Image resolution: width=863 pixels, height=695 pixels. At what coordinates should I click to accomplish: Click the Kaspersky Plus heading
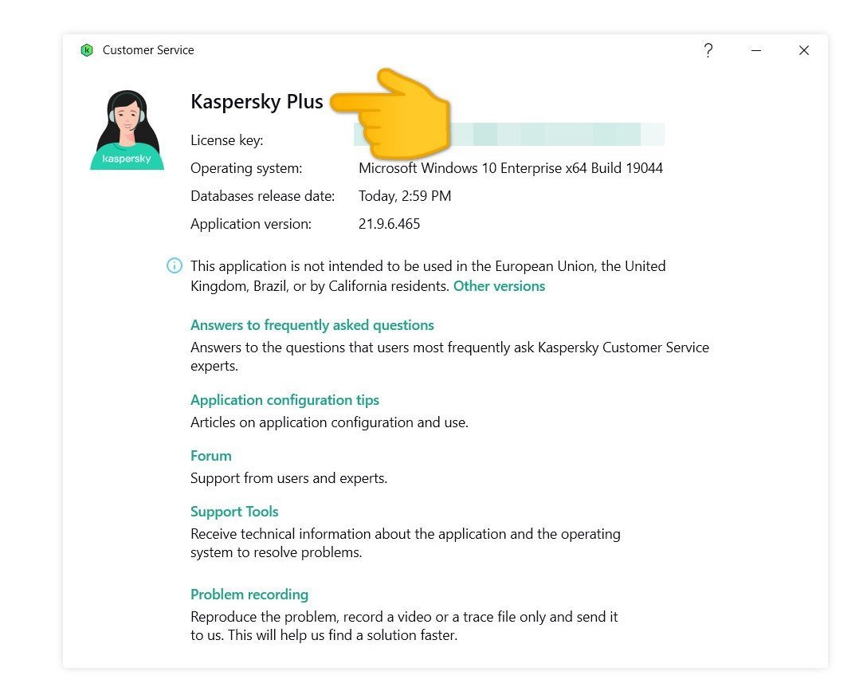(x=257, y=102)
